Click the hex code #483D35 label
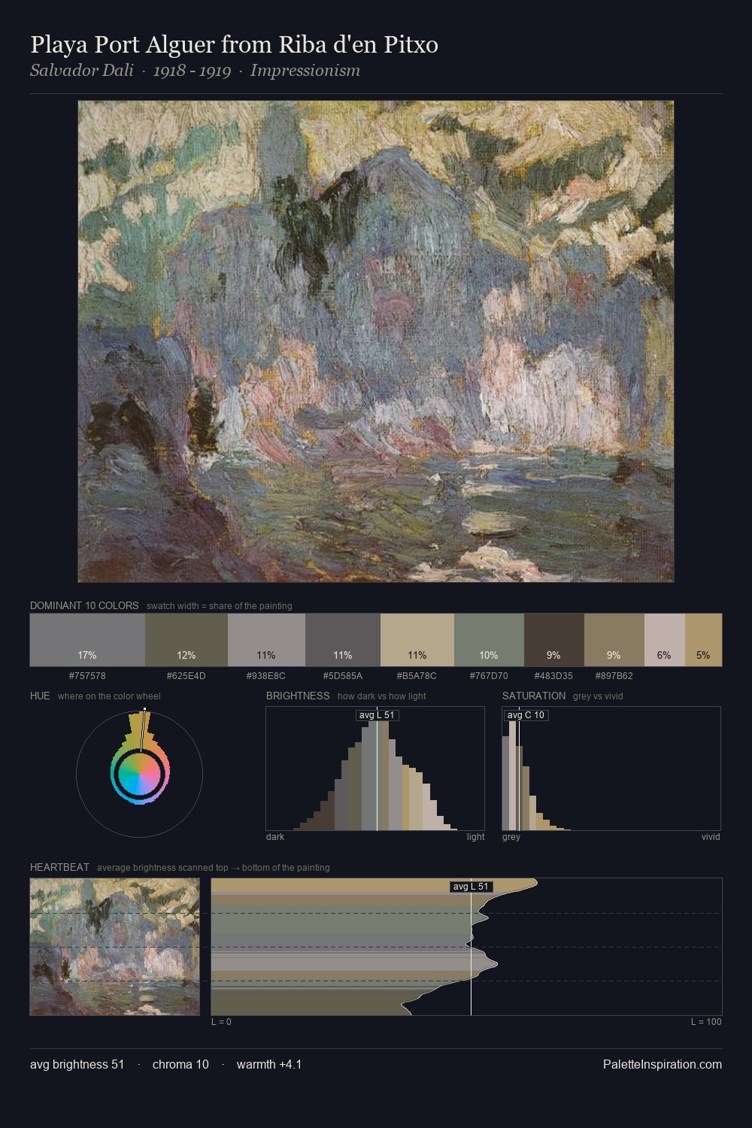The width and height of the screenshot is (752, 1128). click(554, 676)
